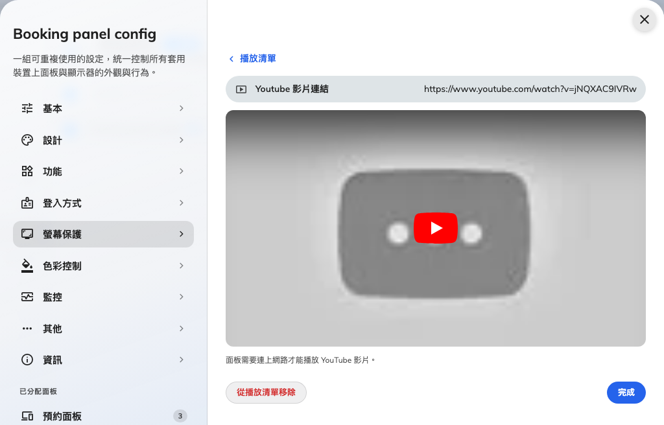Open the 功能 settings menu item
The width and height of the screenshot is (664, 425).
[x=103, y=172]
